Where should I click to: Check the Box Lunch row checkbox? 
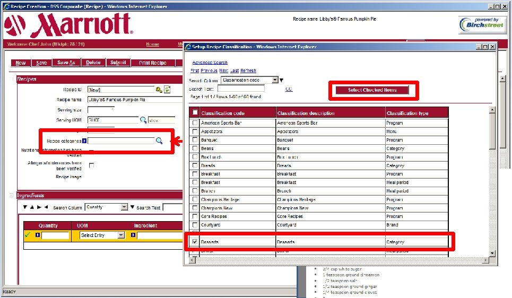195,156
